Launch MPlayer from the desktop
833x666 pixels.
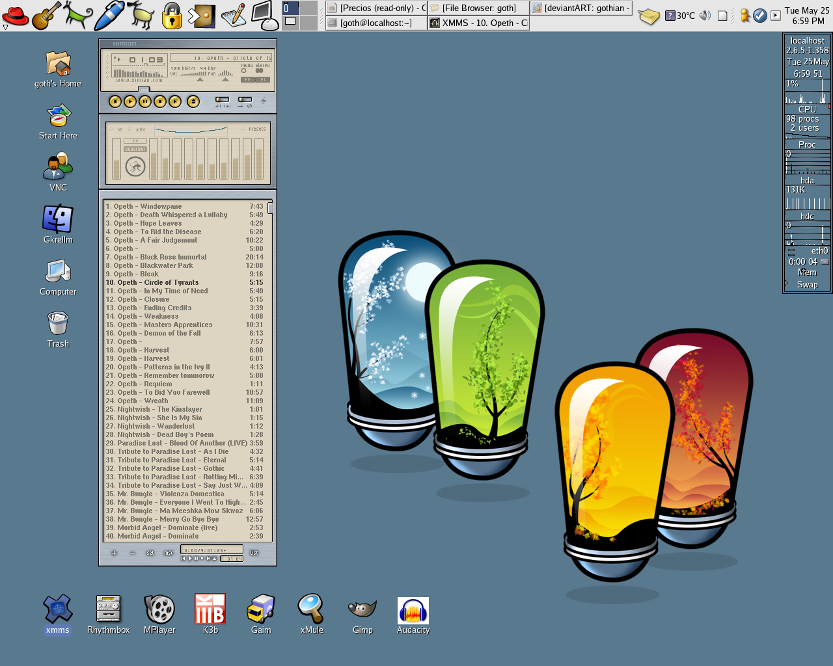159,615
